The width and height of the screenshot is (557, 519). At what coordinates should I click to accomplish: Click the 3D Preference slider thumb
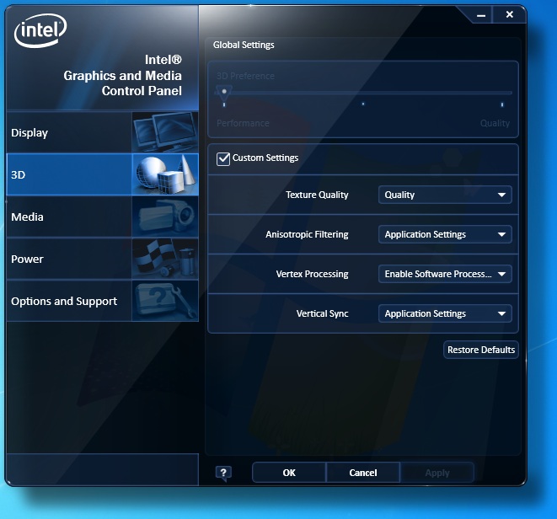click(x=224, y=93)
